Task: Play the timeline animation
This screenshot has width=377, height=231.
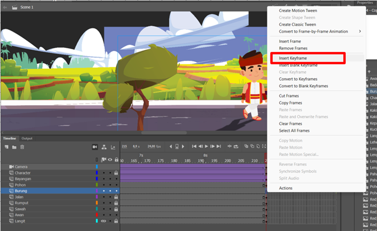Action: pyautogui.click(x=206, y=147)
